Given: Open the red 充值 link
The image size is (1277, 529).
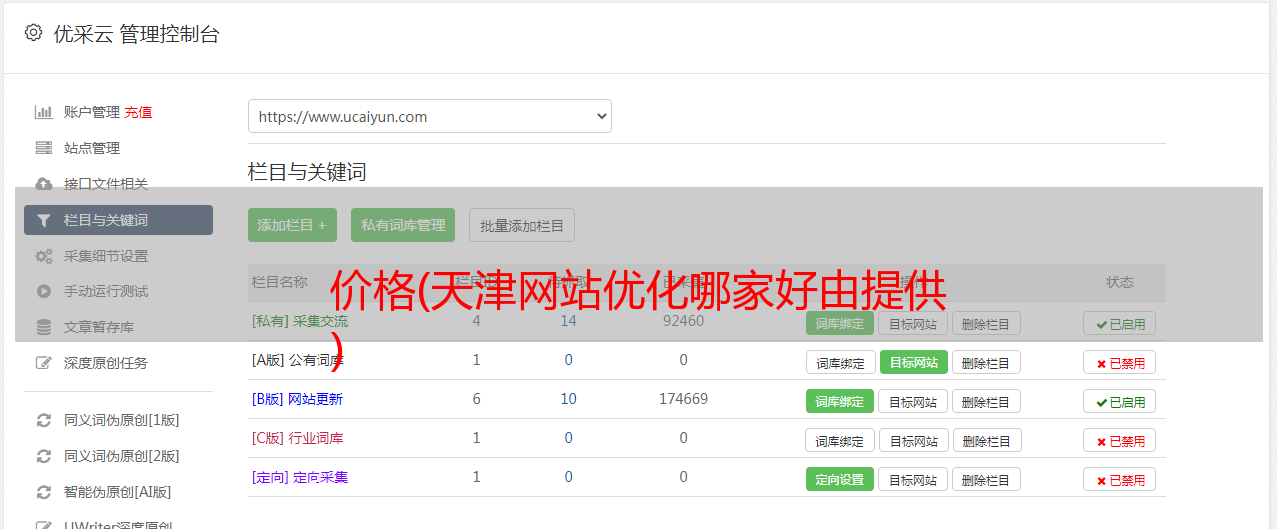Looking at the screenshot, I should pos(138,112).
